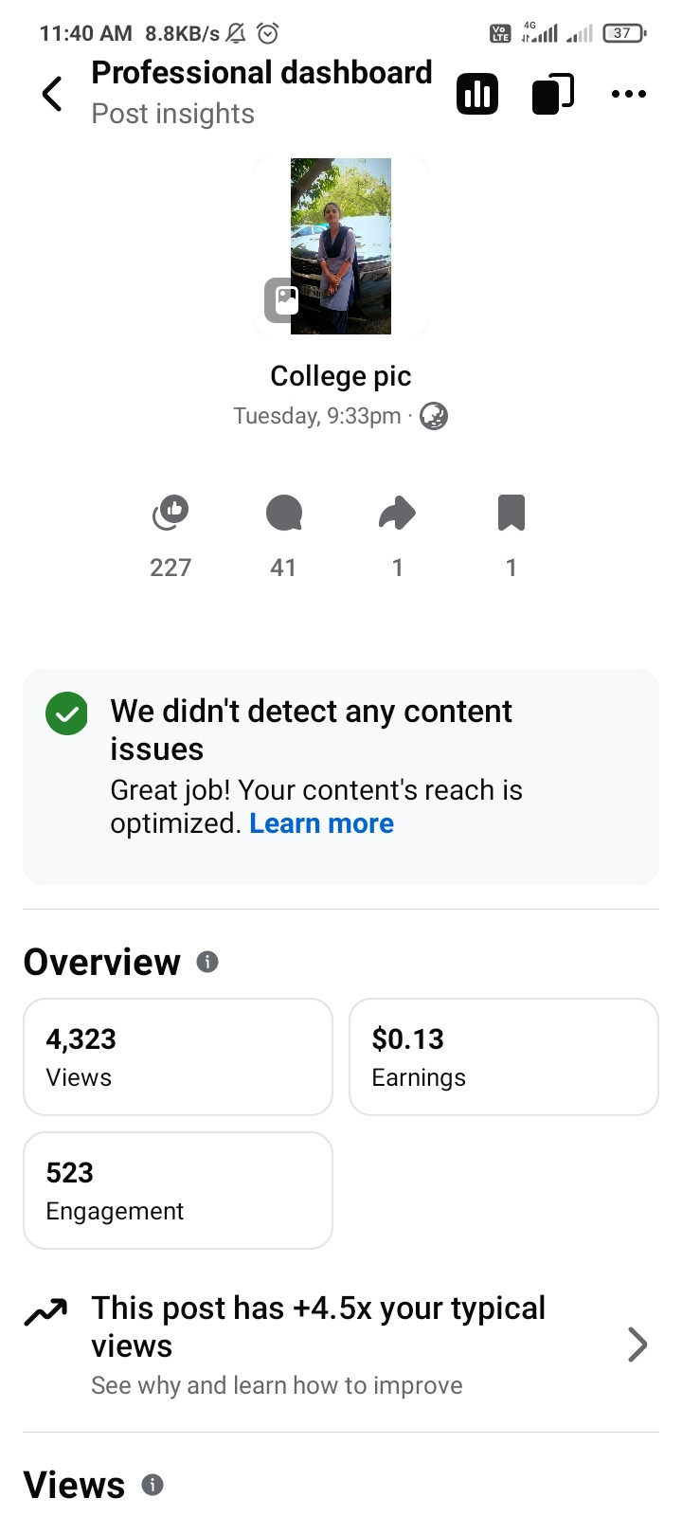682x1516 pixels.
Task: Open the 4,323 Views card
Action: point(178,1056)
